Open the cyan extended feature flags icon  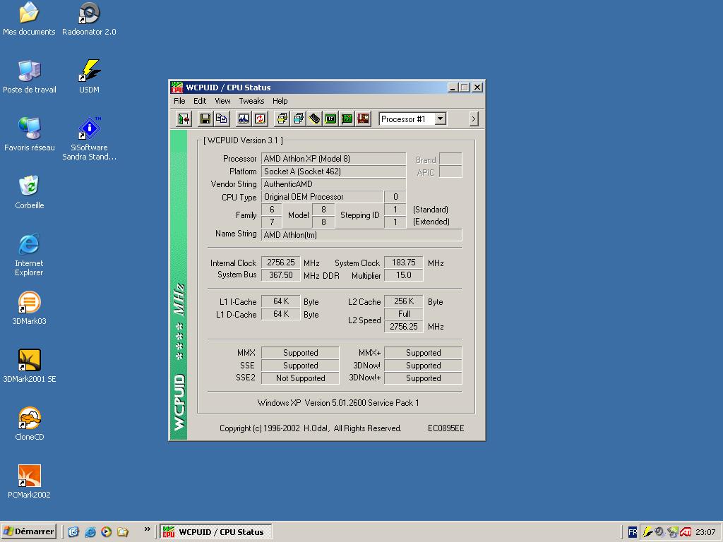coord(299,119)
